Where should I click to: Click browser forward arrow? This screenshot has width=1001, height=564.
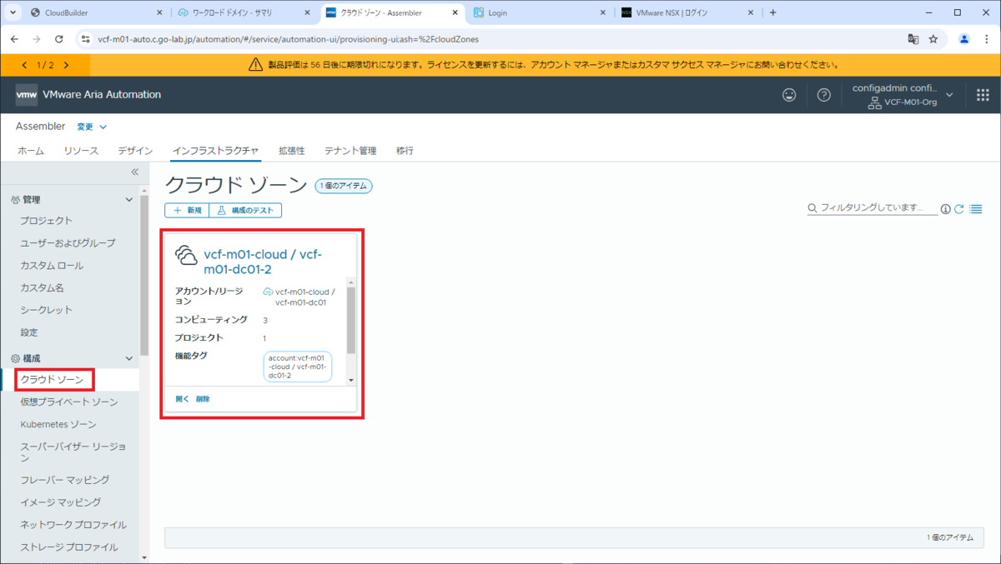(x=37, y=39)
